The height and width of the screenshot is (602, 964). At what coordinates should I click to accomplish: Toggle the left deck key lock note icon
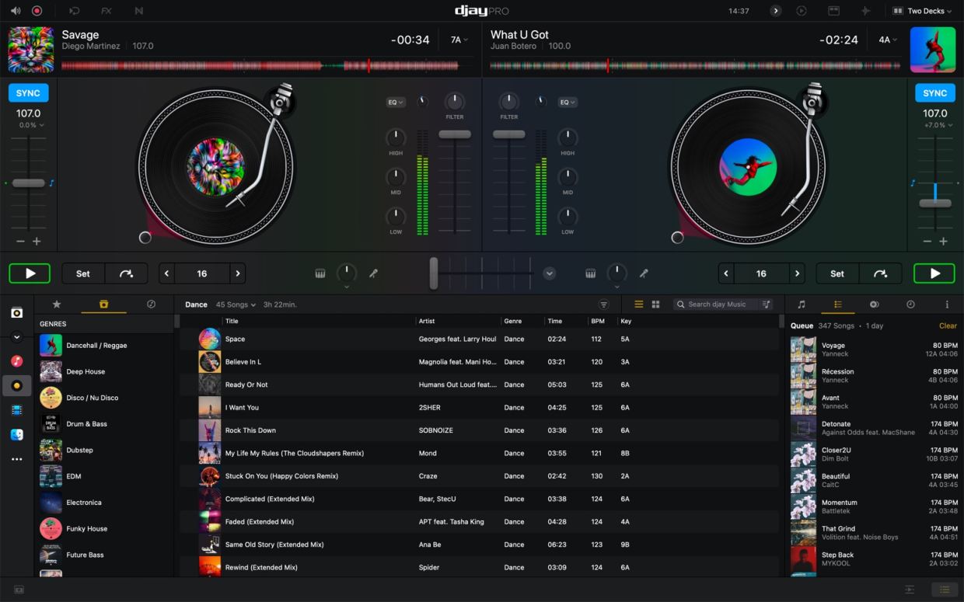click(x=52, y=183)
